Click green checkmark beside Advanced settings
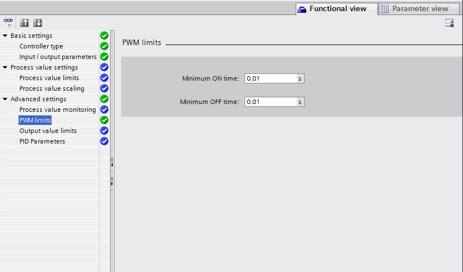This screenshot has height=272, width=463. pyautogui.click(x=104, y=99)
